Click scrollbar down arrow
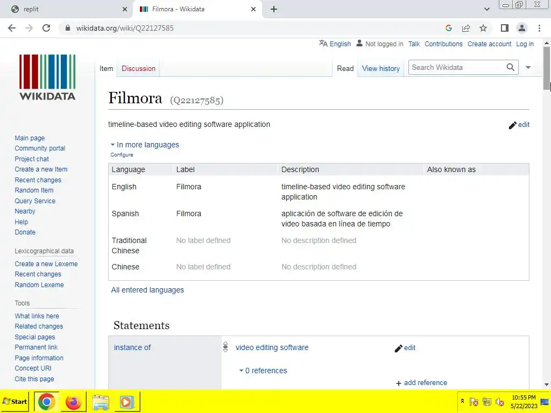 click(547, 385)
